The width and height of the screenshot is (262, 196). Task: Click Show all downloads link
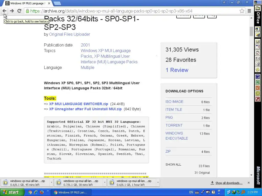229,183
